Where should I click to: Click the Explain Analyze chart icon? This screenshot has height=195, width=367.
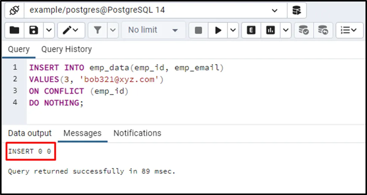pyautogui.click(x=271, y=30)
